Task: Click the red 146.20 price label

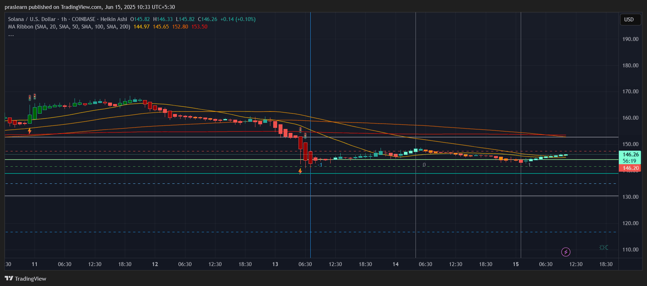Action: point(630,168)
